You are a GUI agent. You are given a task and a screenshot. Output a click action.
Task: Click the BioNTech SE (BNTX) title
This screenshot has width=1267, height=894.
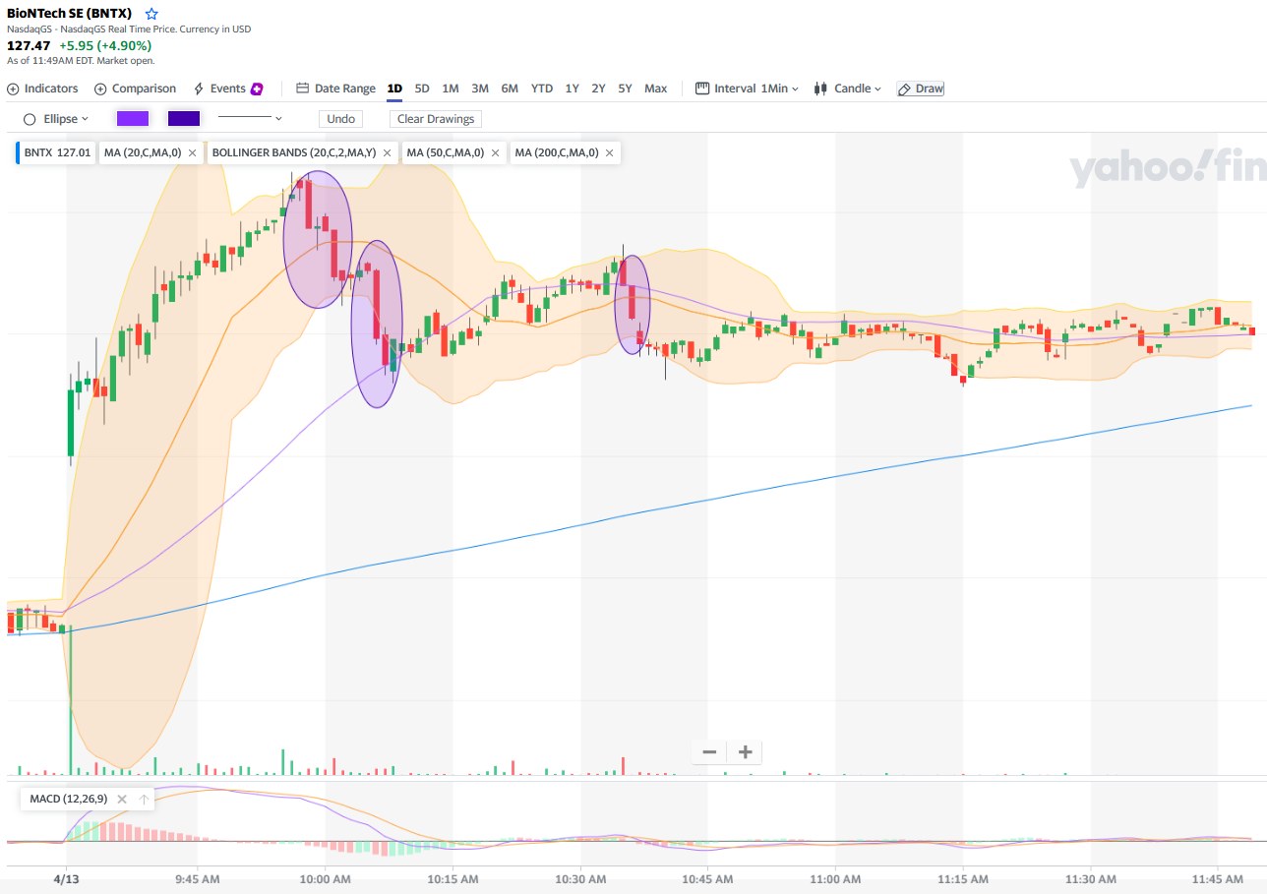click(x=70, y=14)
